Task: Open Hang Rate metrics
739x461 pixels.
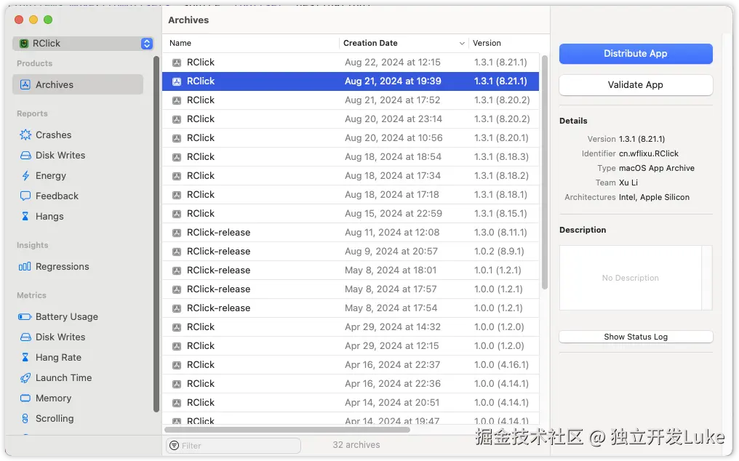Action: coord(58,357)
